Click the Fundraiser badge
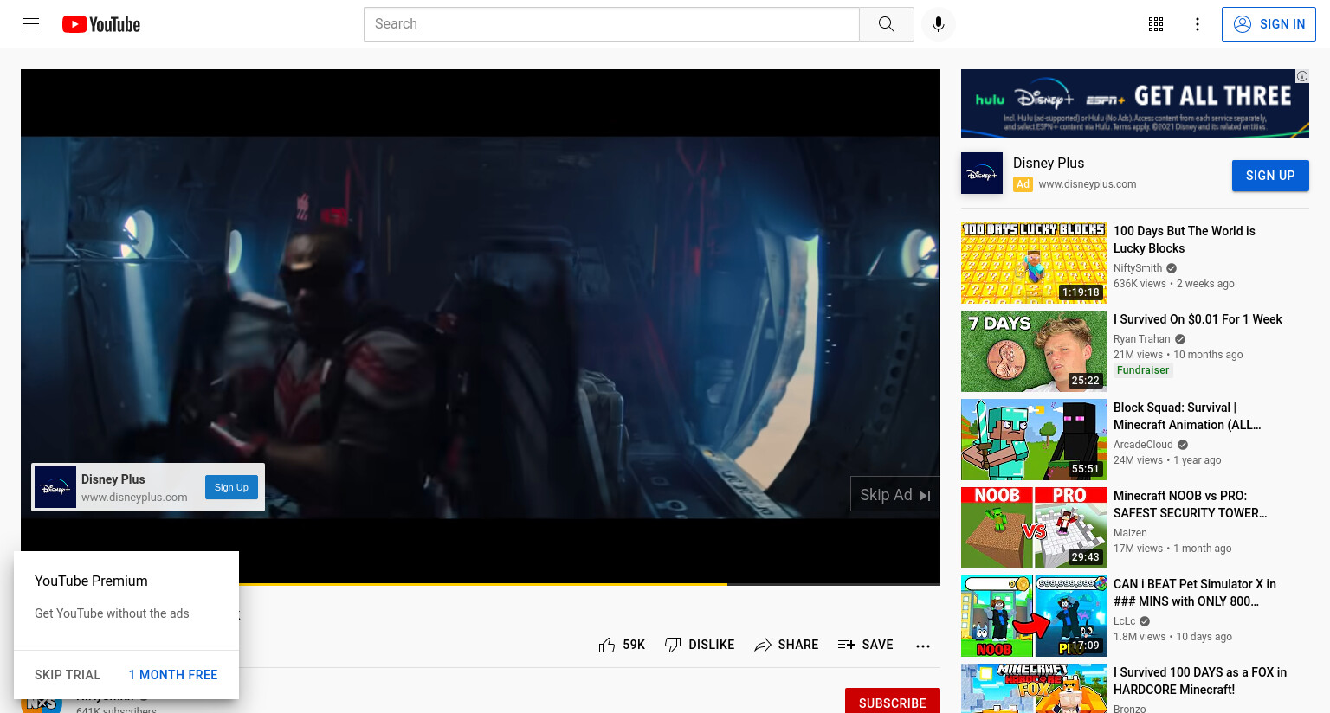This screenshot has width=1330, height=713. tap(1143, 370)
